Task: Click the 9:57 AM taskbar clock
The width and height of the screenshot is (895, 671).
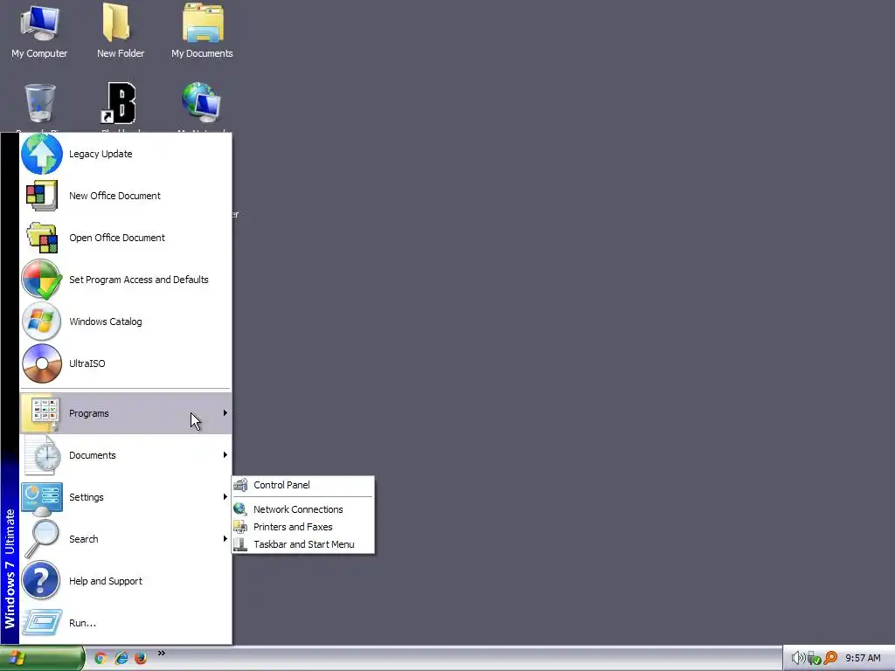Action: coord(863,659)
